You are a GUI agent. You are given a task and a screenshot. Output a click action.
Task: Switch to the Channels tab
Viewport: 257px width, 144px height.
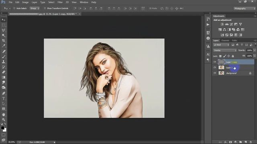(x=225, y=40)
